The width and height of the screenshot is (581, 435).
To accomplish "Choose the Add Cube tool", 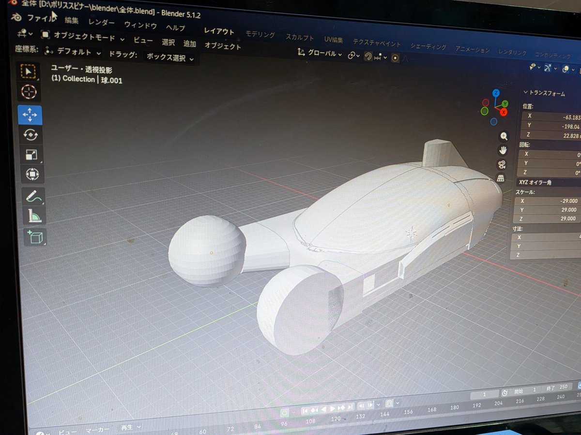I will (x=35, y=237).
